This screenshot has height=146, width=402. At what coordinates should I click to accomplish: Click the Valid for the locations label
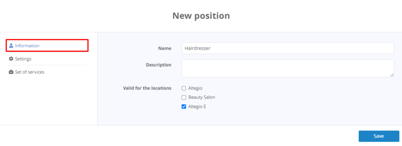147,88
